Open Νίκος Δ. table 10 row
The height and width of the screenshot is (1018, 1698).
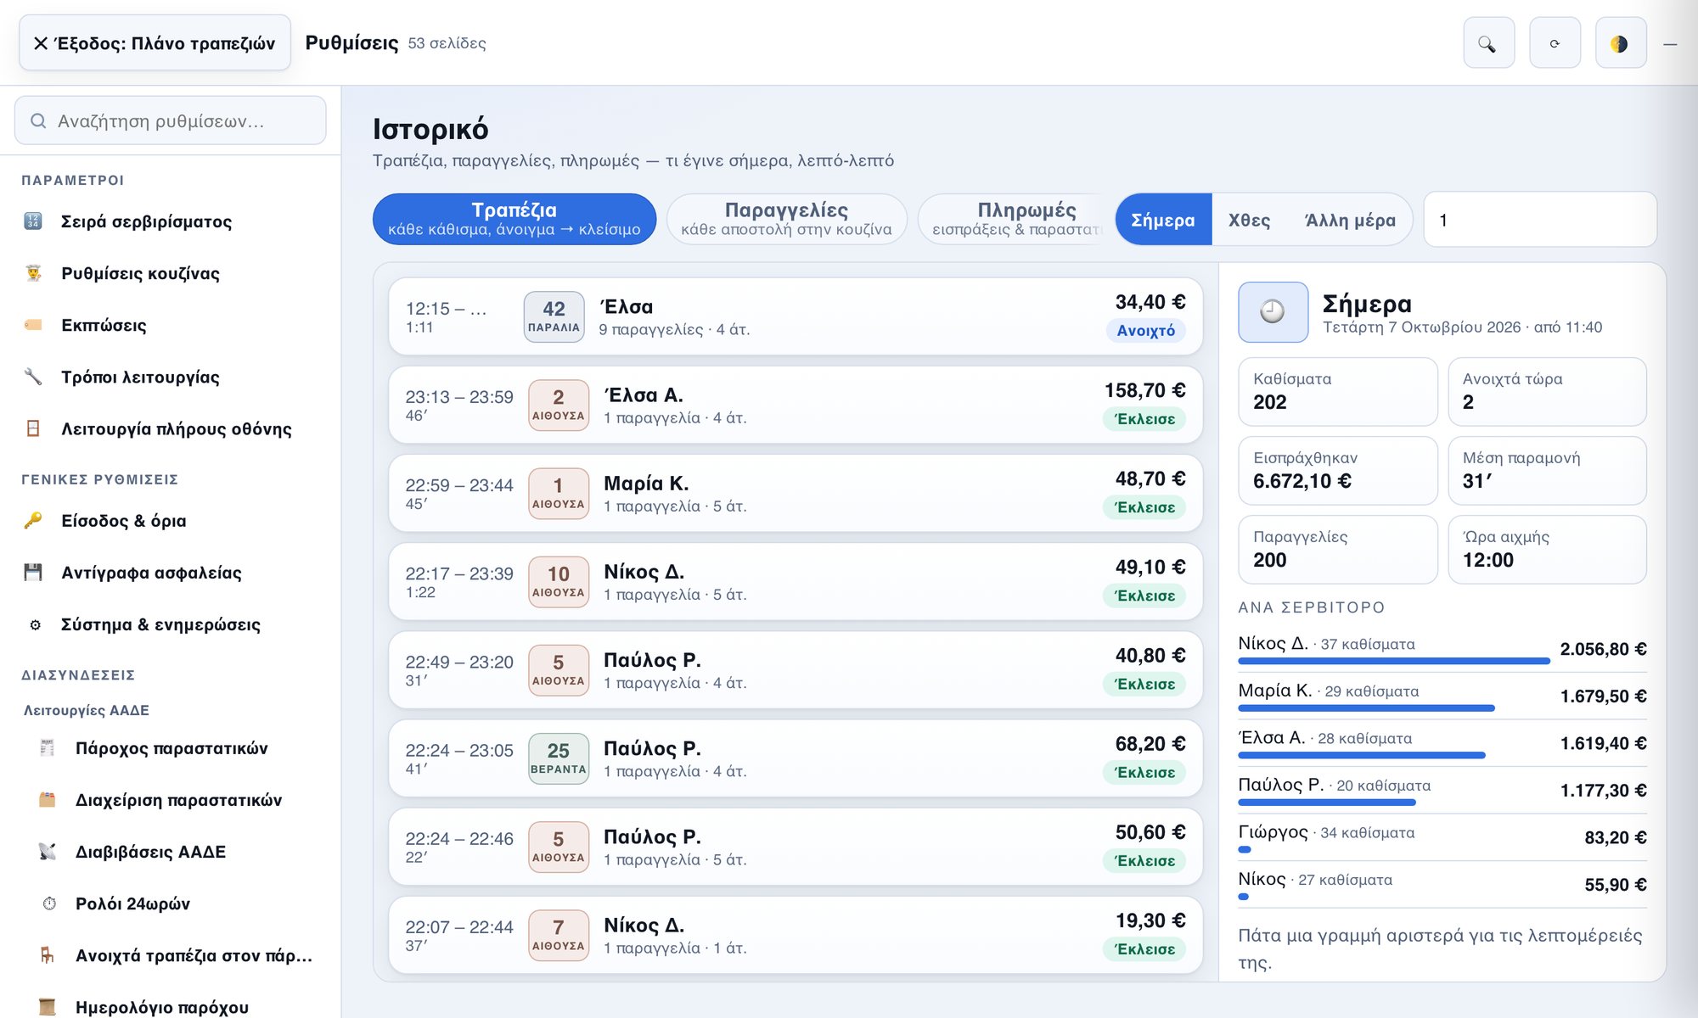[x=796, y=581]
